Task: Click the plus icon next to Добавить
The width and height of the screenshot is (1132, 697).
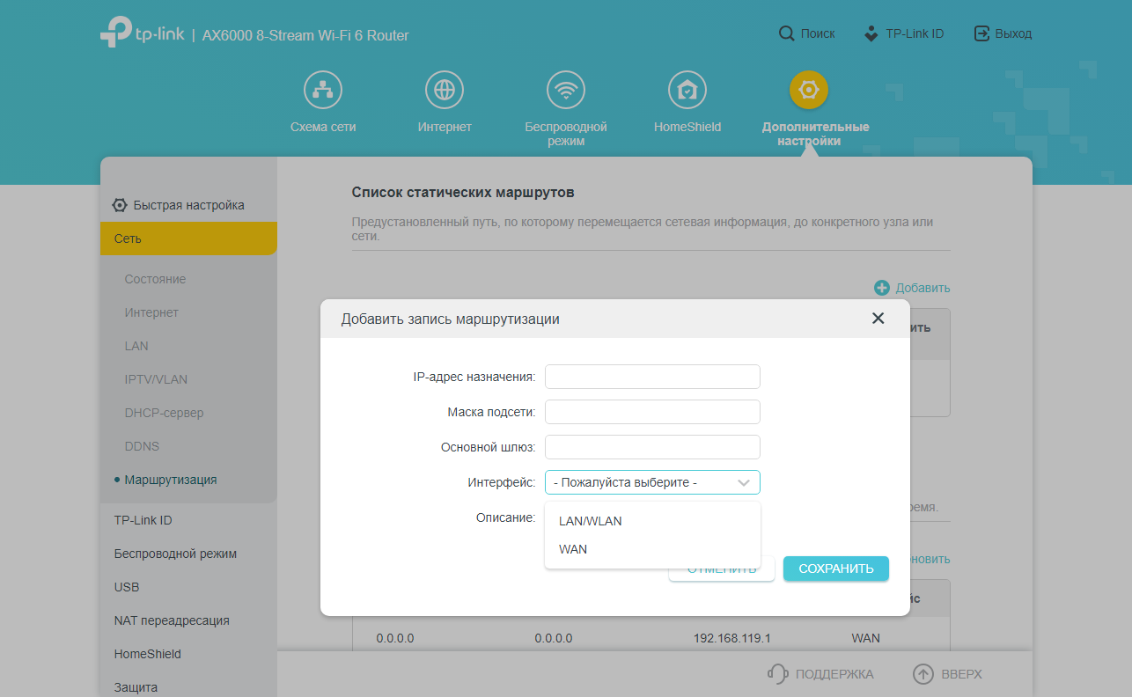Action: tap(882, 288)
